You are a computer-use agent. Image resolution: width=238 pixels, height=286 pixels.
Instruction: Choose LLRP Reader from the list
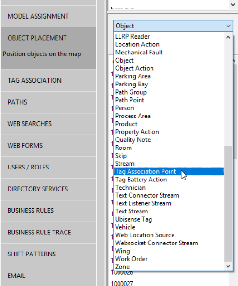pos(169,37)
